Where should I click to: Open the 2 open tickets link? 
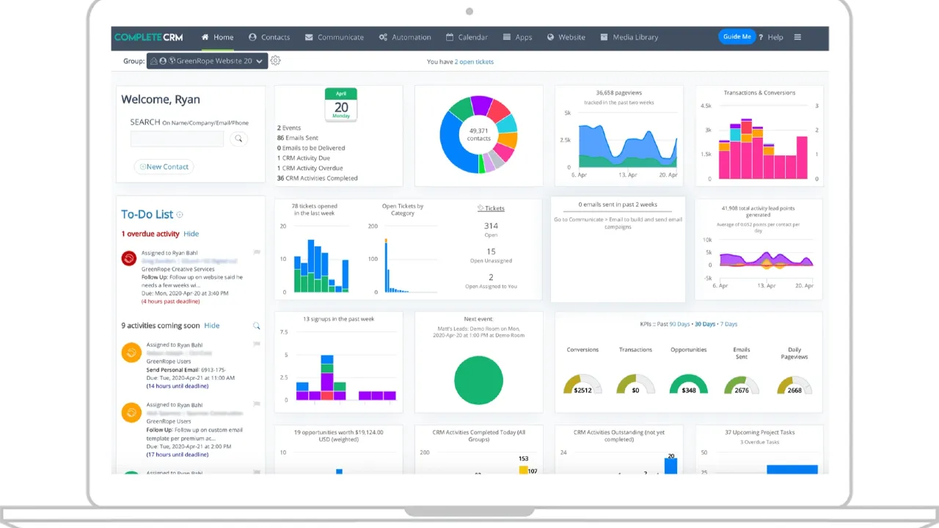[x=474, y=62]
